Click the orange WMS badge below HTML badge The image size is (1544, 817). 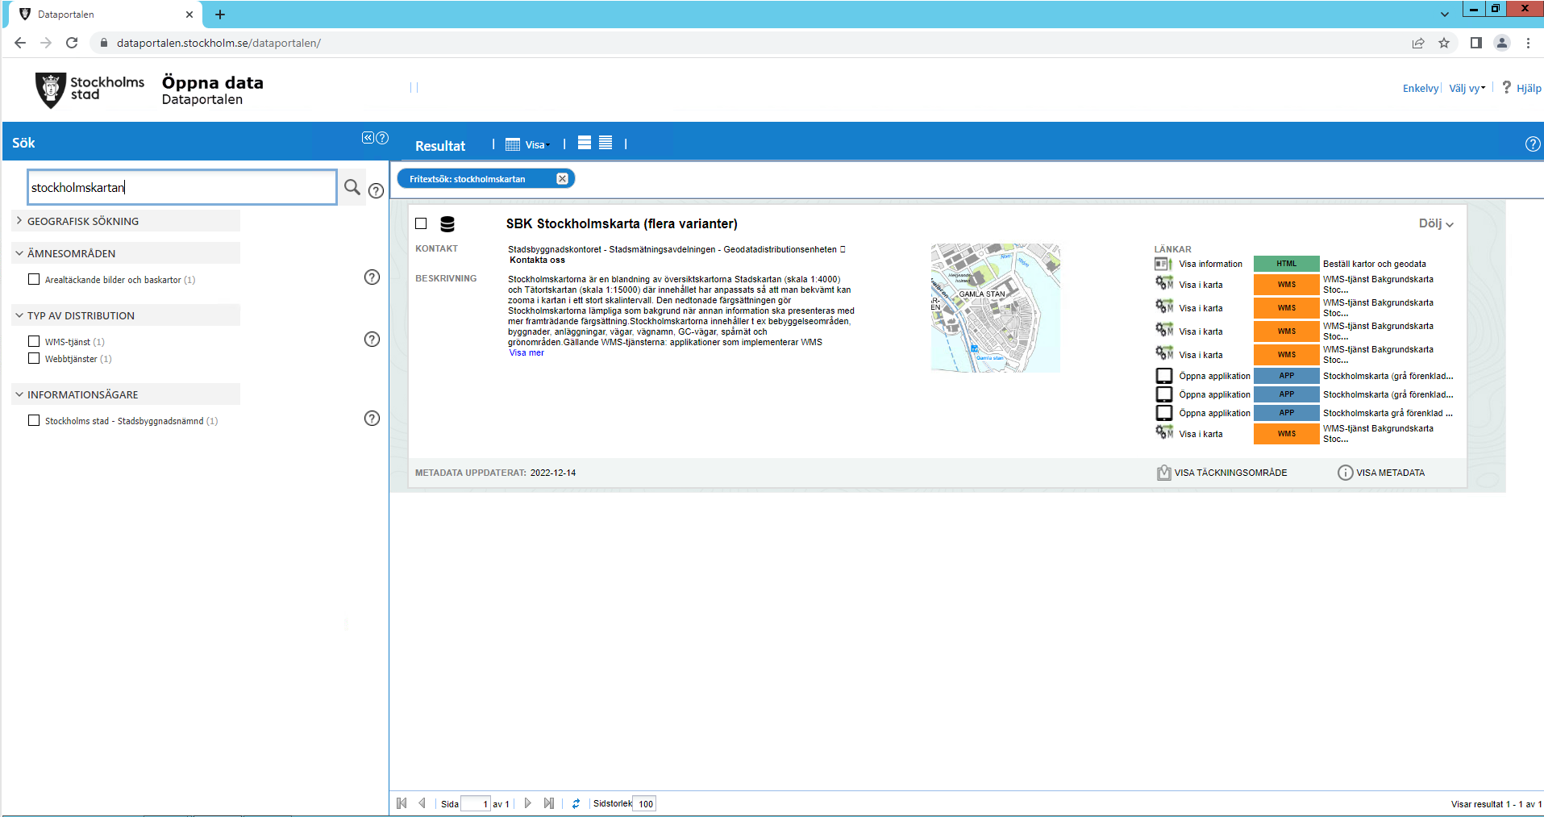coord(1286,285)
